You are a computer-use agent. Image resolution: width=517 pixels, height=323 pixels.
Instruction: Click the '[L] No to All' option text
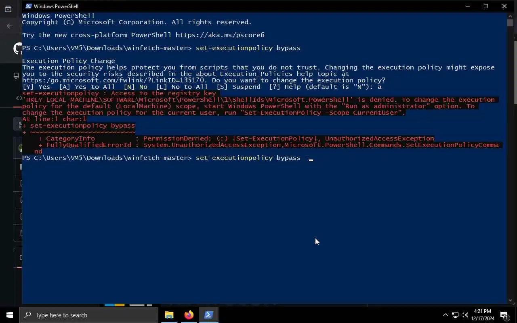point(182,87)
